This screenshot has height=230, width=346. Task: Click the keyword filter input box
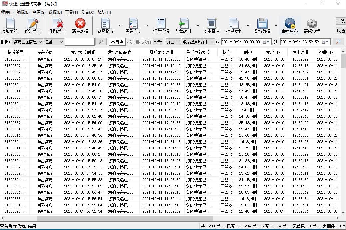[x=80, y=42]
